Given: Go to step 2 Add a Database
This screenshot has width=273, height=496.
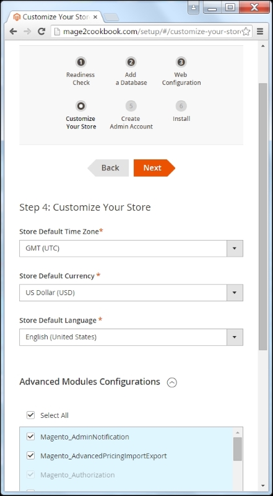Looking at the screenshot, I should coord(131,62).
